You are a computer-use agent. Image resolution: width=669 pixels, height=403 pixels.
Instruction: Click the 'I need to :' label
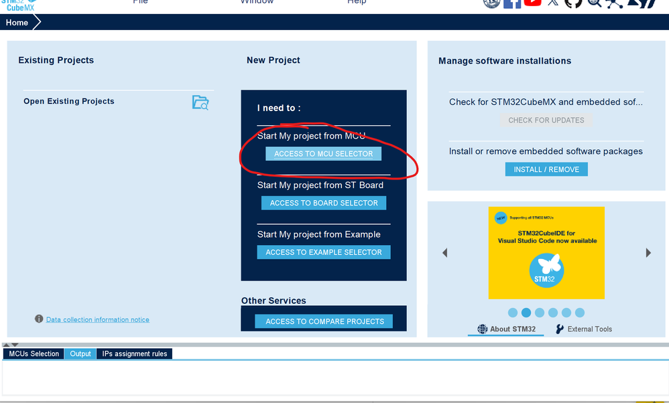pos(279,108)
